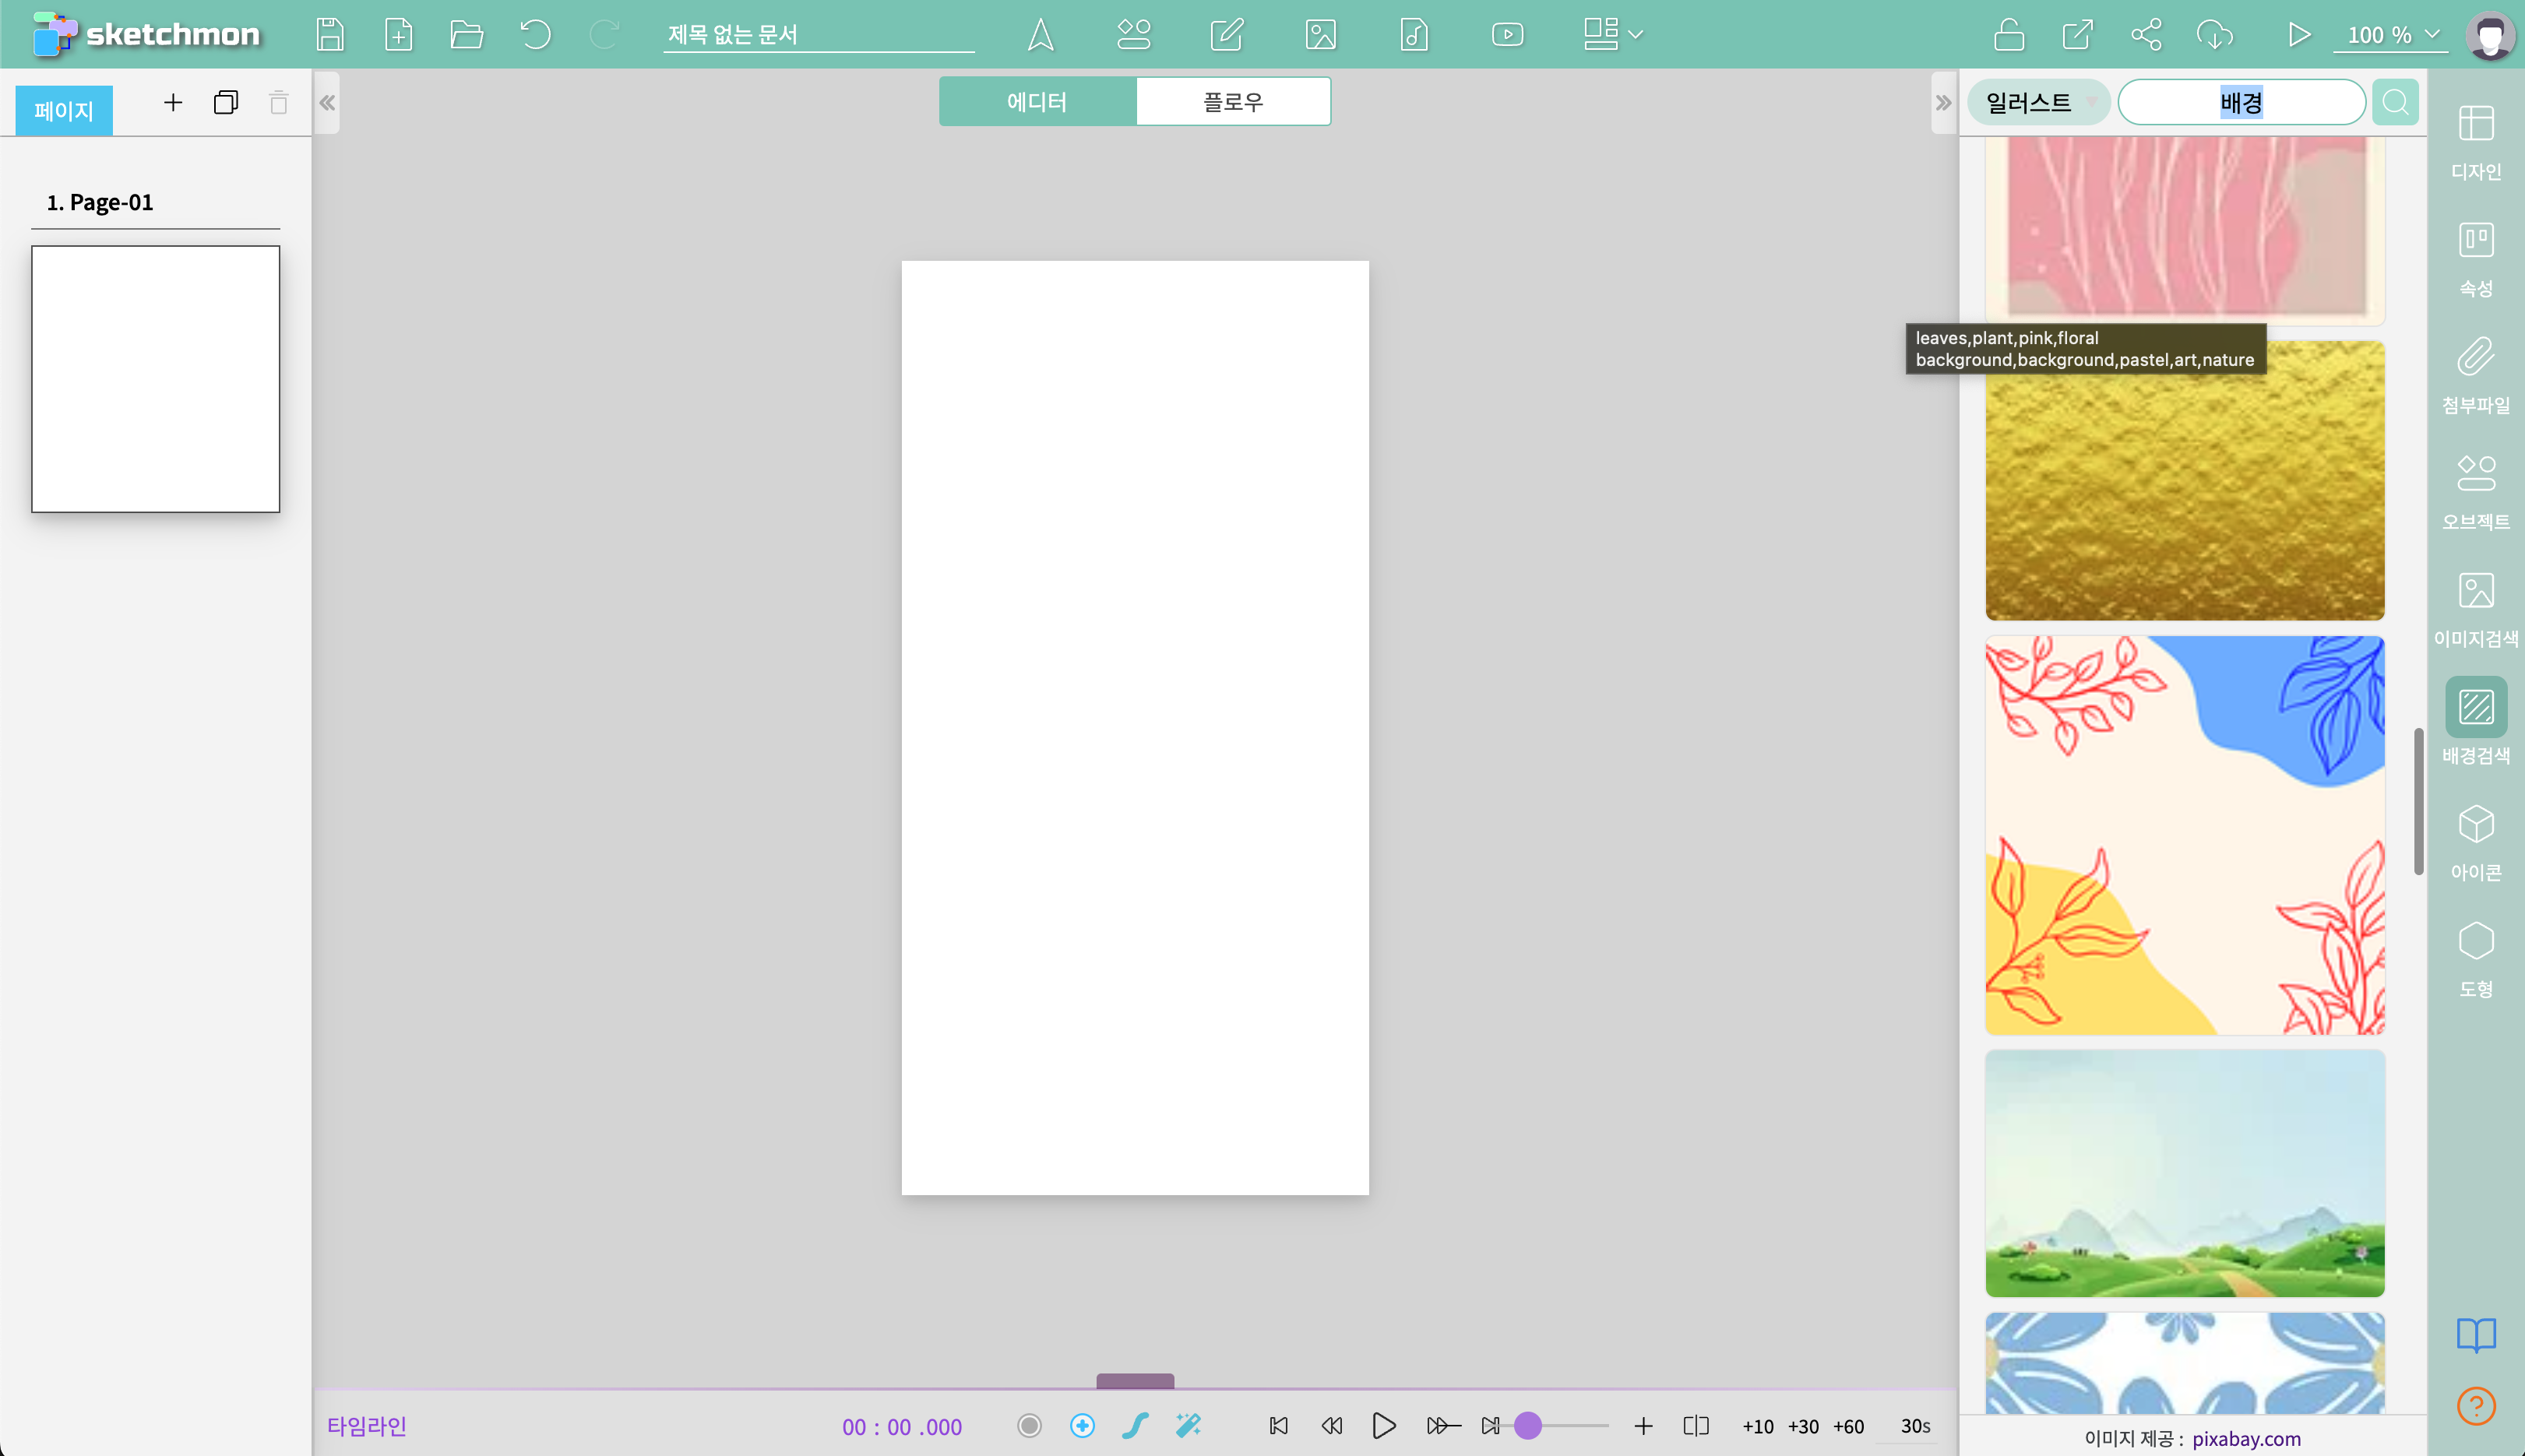The width and height of the screenshot is (2525, 1456).
Task: Delete the page with trash icon
Action: [x=279, y=102]
